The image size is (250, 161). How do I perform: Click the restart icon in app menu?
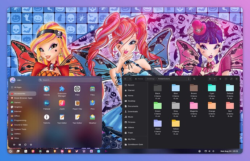point(25,145)
